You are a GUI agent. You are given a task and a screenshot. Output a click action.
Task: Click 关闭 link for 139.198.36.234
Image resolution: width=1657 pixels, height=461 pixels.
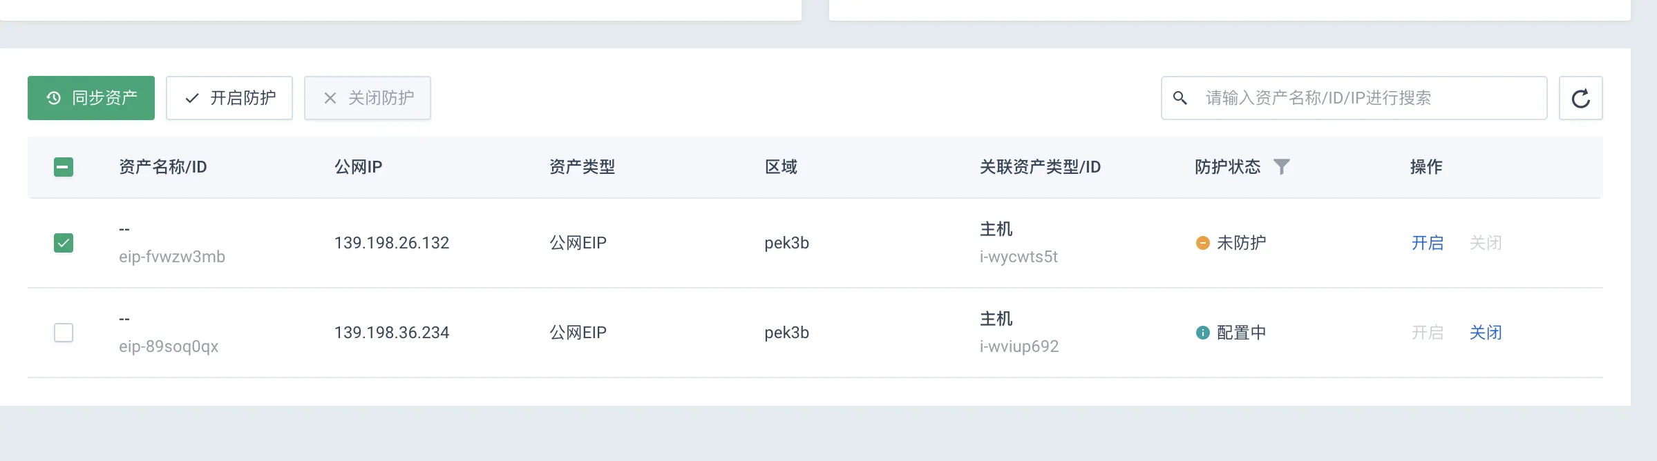point(1486,333)
